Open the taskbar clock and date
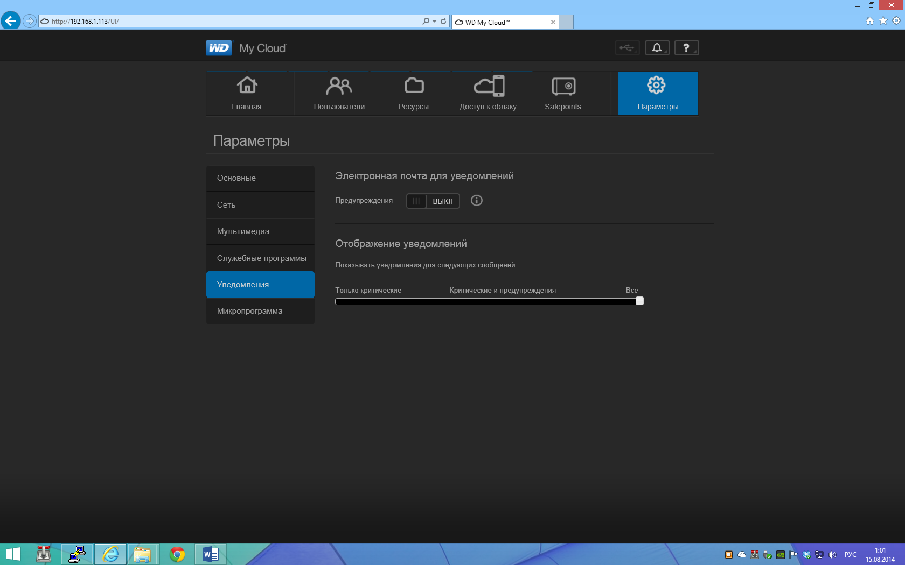The image size is (905, 565). click(880, 555)
